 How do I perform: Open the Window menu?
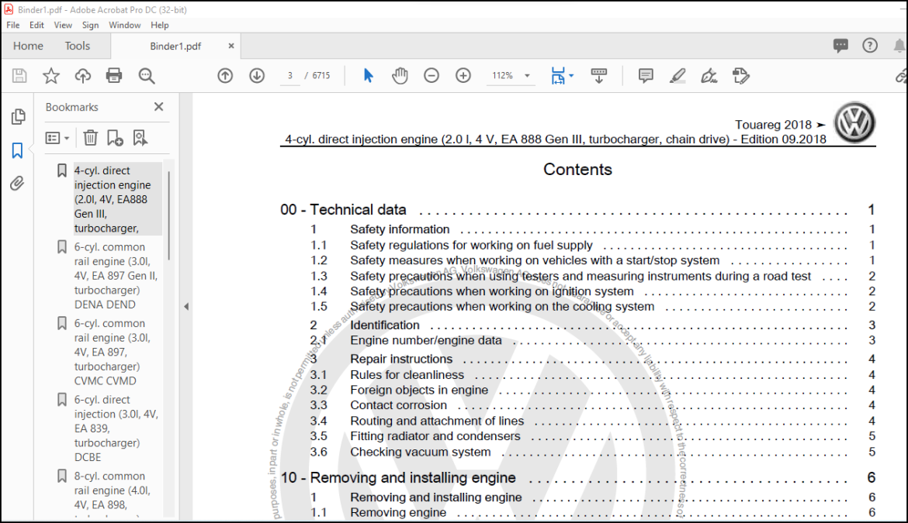(124, 25)
